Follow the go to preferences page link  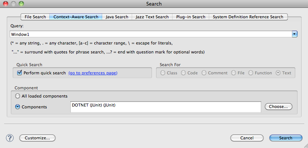tap(93, 73)
